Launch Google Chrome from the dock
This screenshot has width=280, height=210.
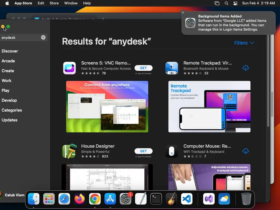(95, 199)
